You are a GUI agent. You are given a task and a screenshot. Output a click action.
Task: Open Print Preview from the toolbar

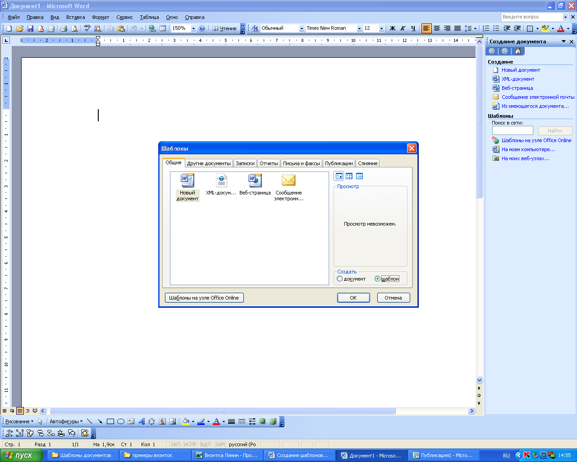(74, 28)
